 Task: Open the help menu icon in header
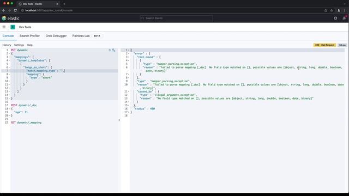tap(335, 18)
